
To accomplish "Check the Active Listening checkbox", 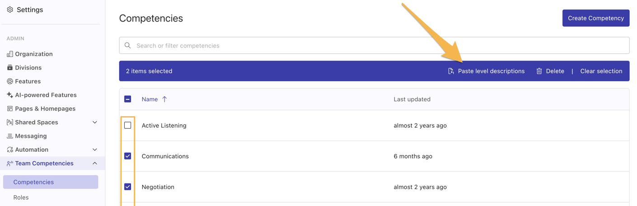I will [128, 125].
